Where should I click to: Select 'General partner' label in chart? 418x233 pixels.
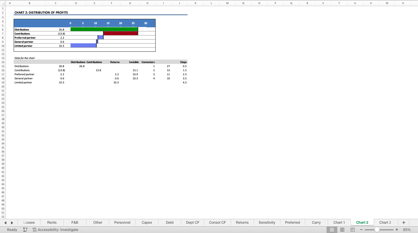[24, 42]
